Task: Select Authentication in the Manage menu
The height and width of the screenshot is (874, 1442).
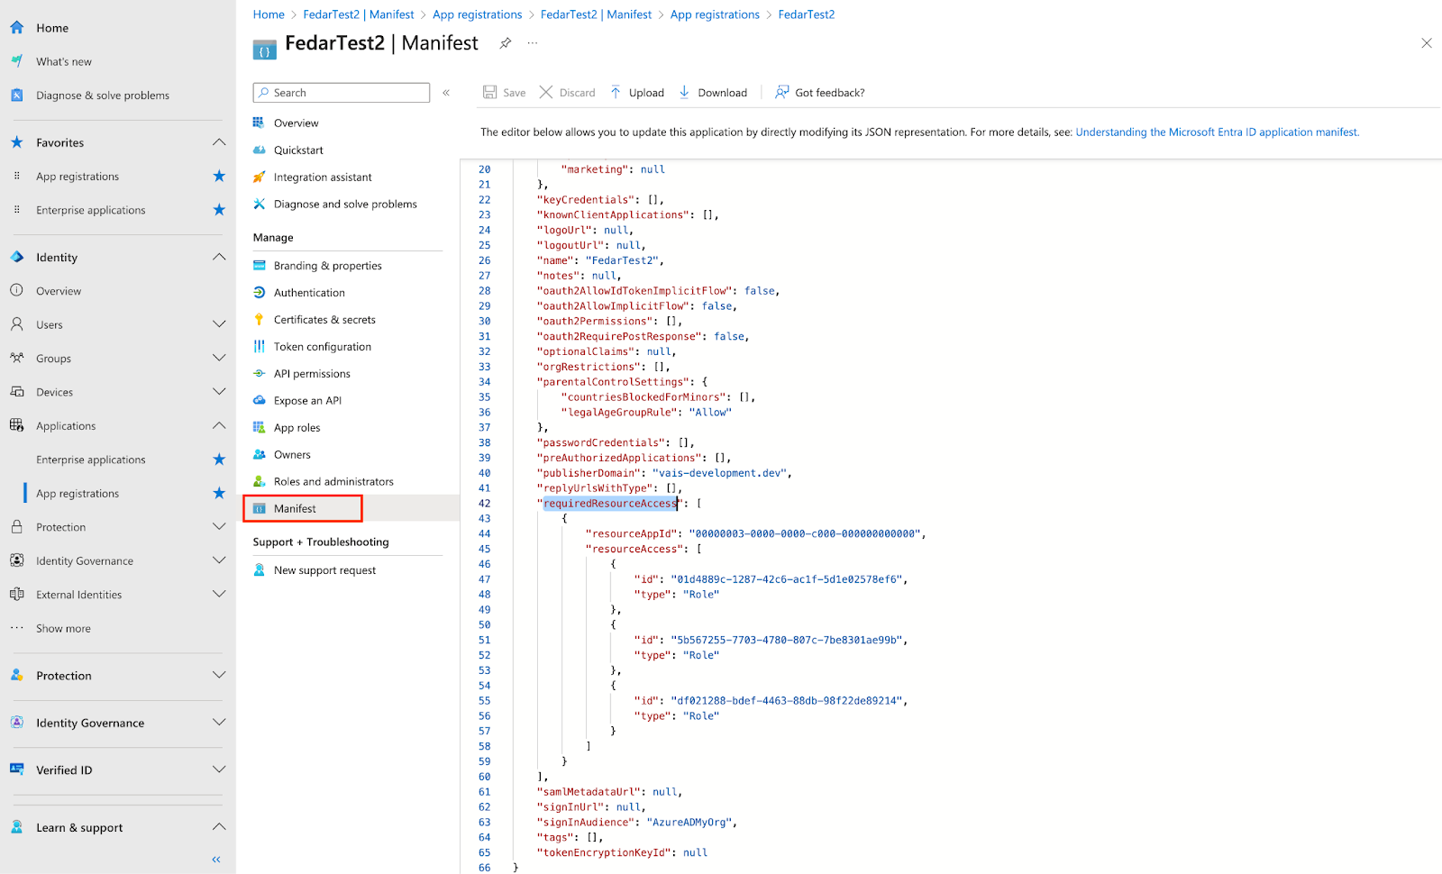Action: point(309,292)
